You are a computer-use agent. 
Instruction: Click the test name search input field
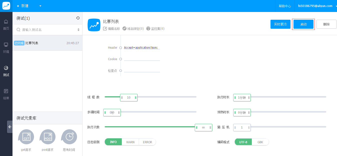click(47, 30)
